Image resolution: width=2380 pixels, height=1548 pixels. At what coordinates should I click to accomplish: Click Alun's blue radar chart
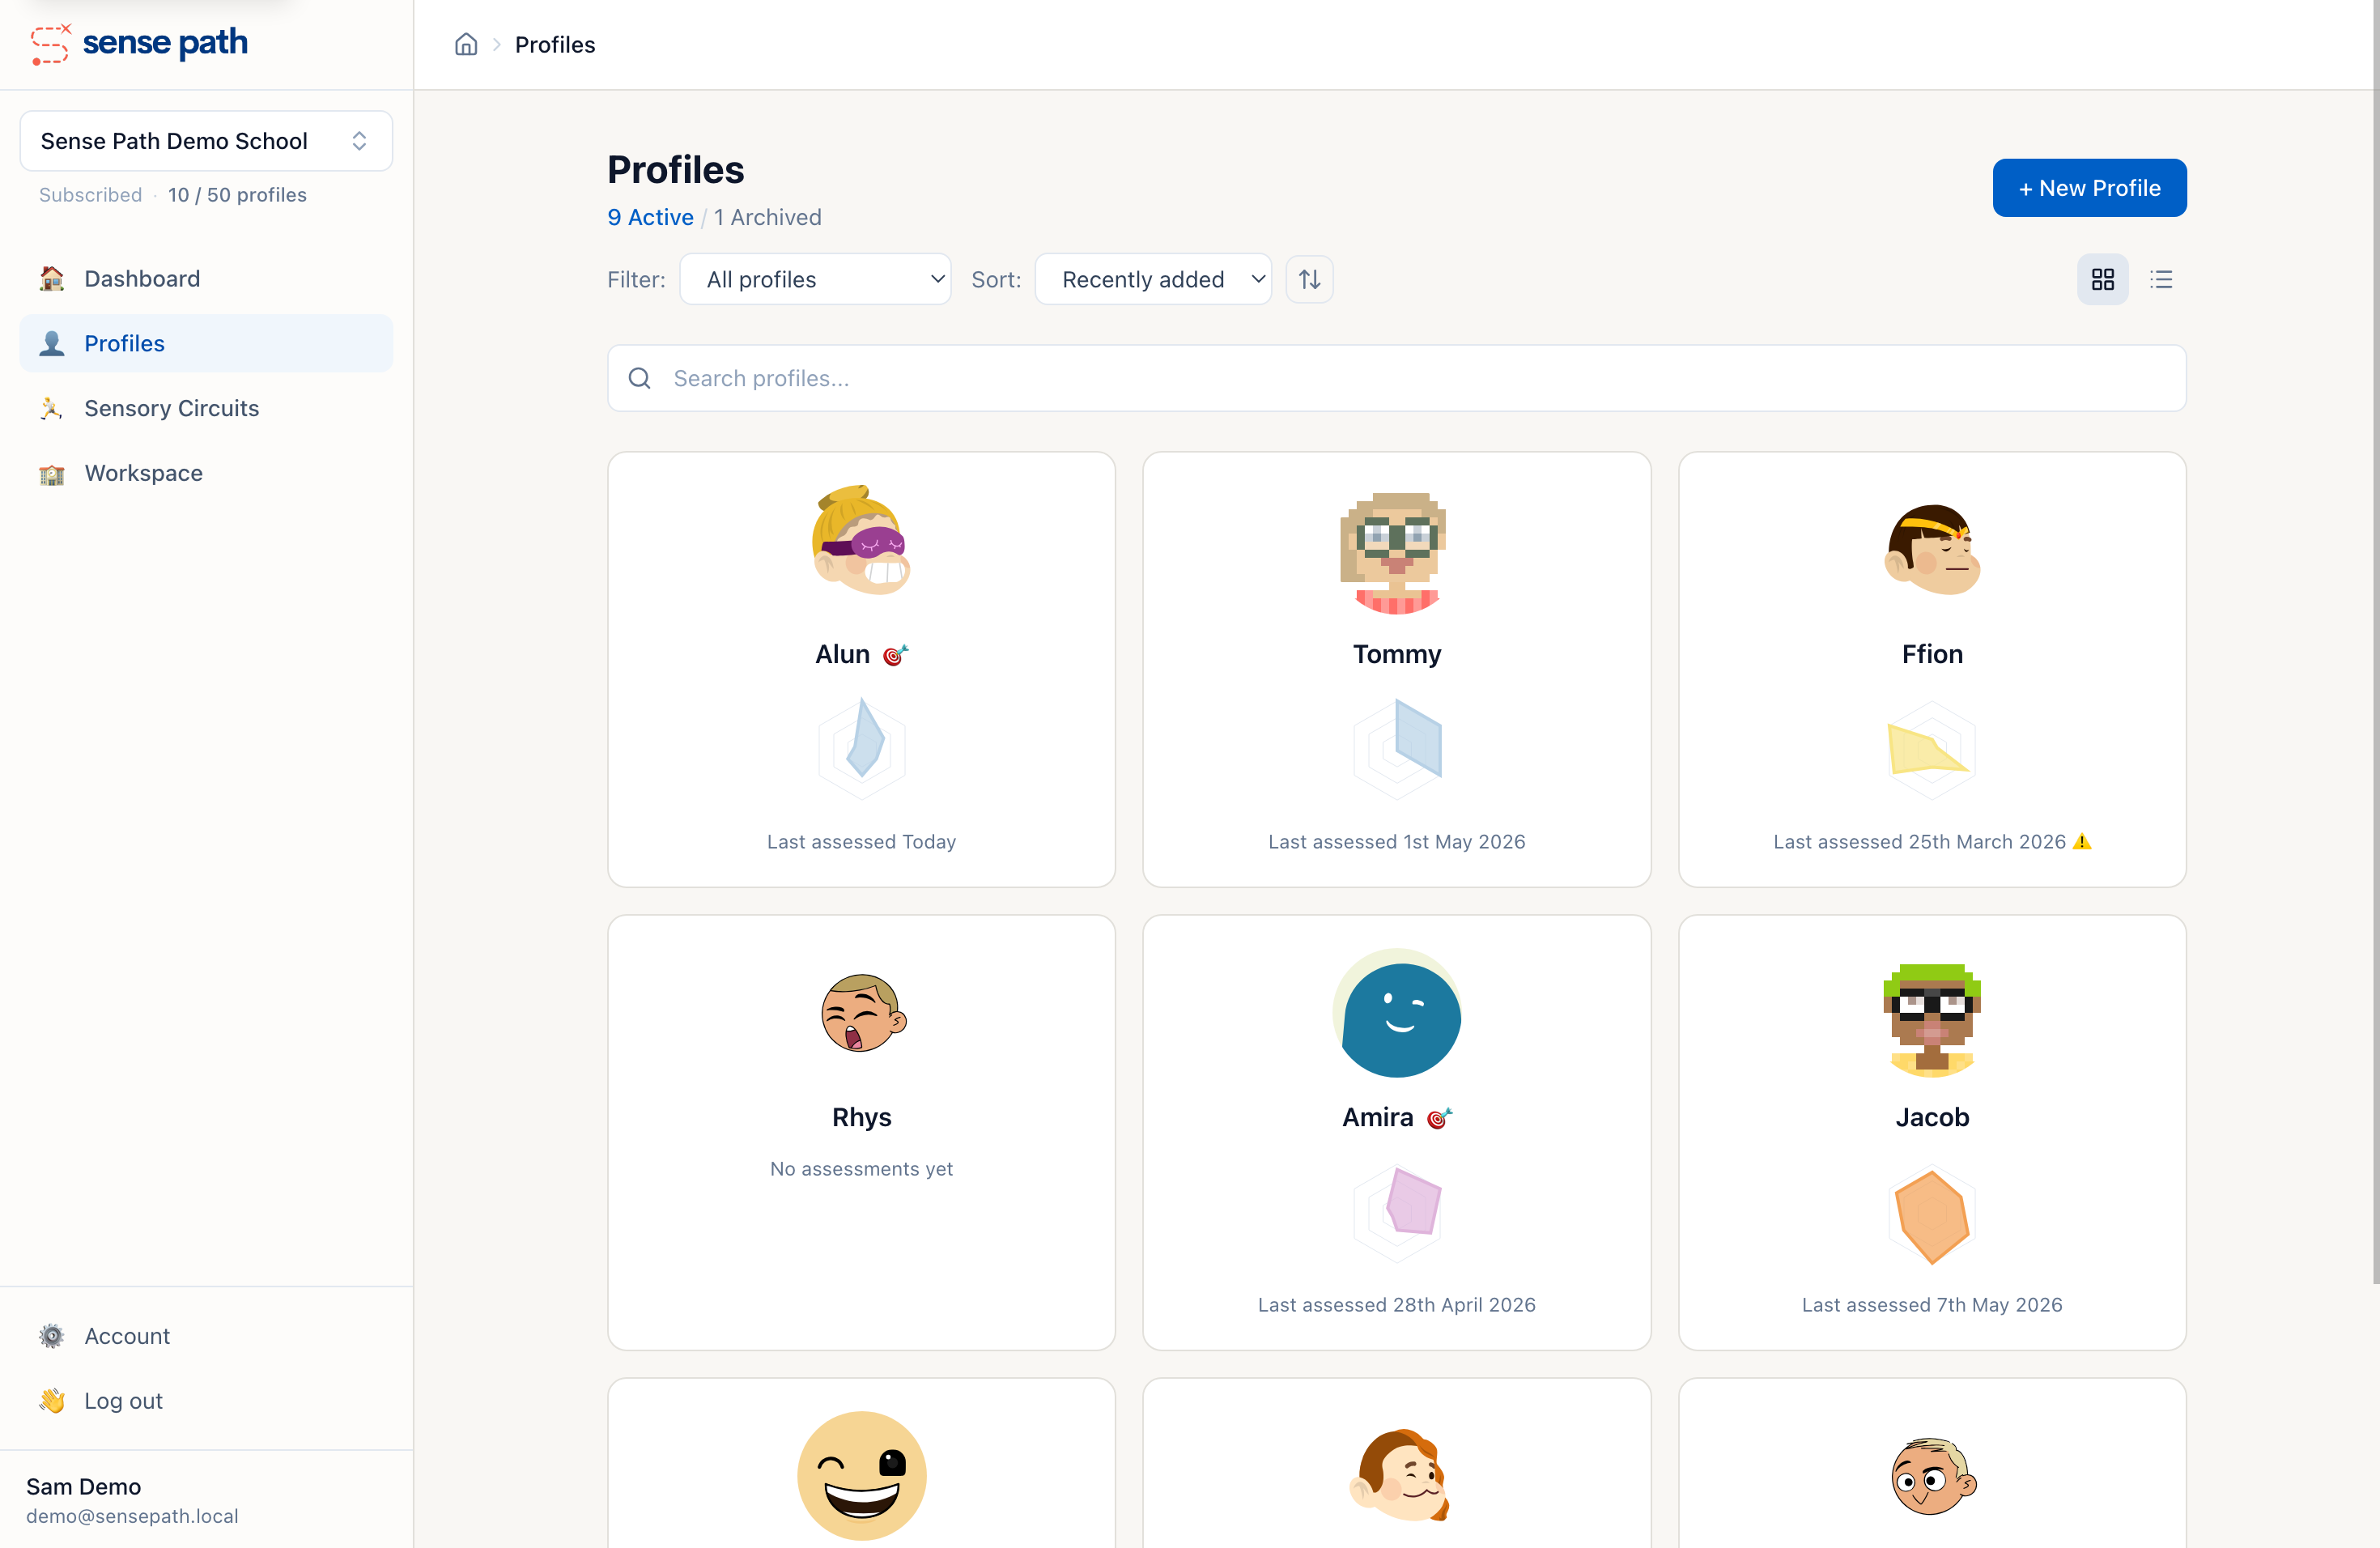[861, 747]
